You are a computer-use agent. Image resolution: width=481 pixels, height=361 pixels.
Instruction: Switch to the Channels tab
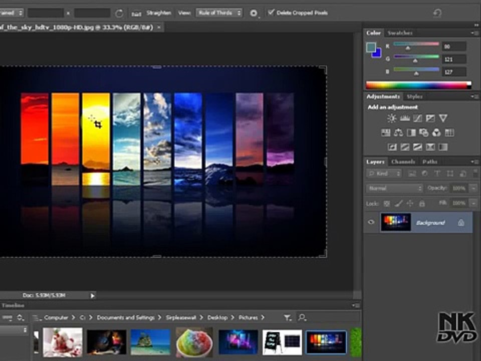pyautogui.click(x=403, y=161)
